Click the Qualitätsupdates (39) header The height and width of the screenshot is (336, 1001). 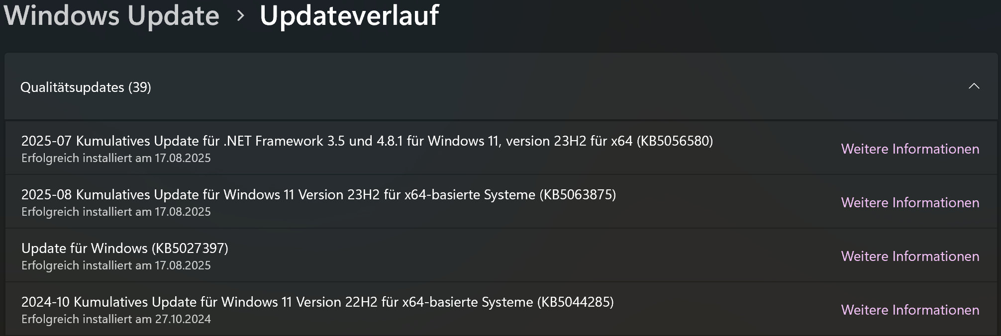pos(85,87)
